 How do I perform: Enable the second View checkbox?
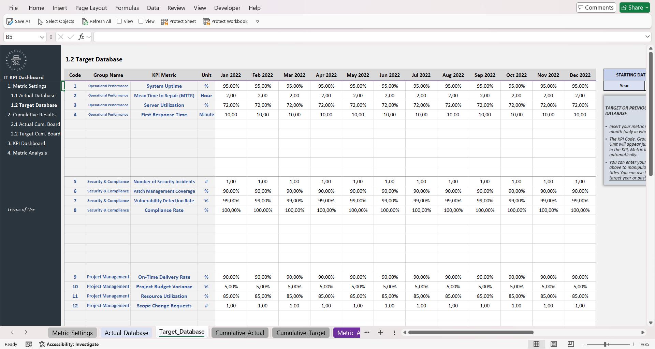point(141,21)
